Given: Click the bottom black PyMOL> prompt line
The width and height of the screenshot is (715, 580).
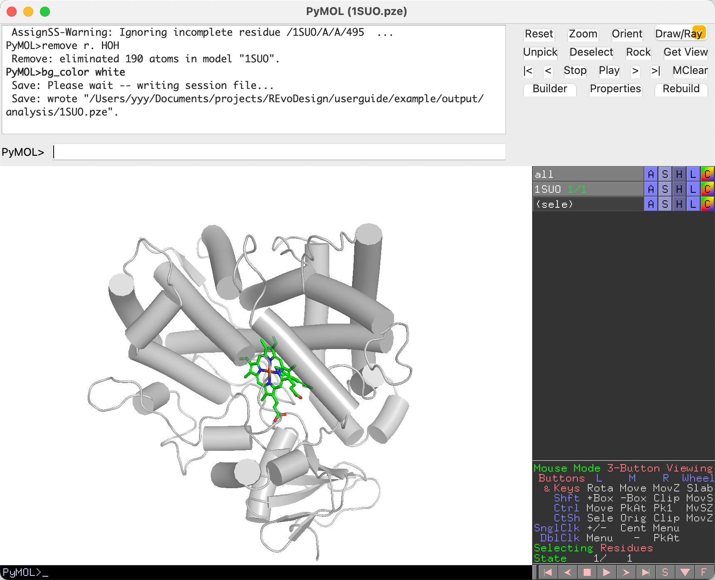Looking at the screenshot, I should tap(266, 572).
